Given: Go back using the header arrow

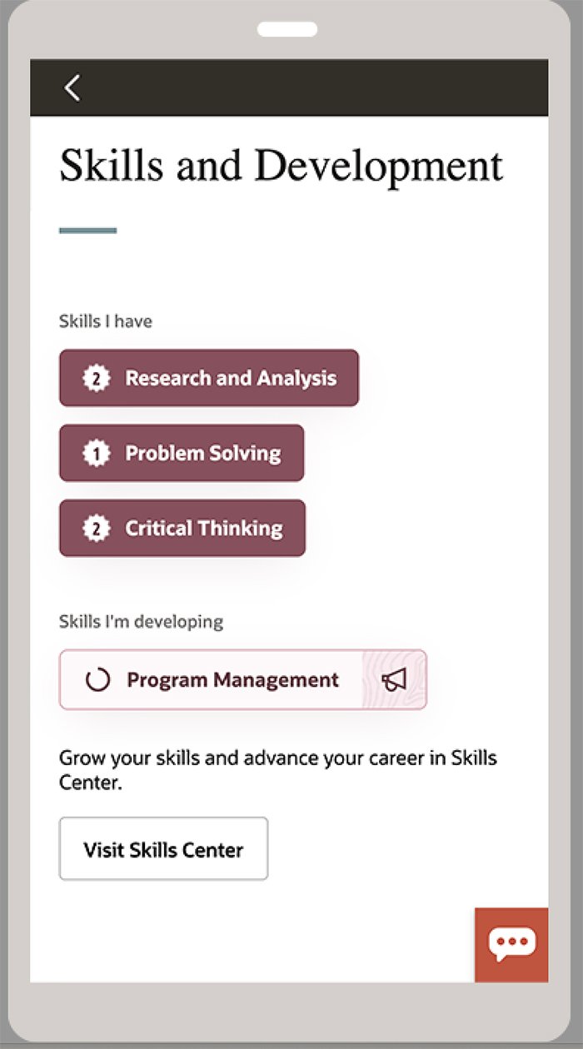Looking at the screenshot, I should [x=73, y=87].
